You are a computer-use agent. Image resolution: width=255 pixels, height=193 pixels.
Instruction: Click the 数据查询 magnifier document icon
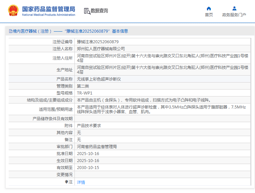pos(87,11)
